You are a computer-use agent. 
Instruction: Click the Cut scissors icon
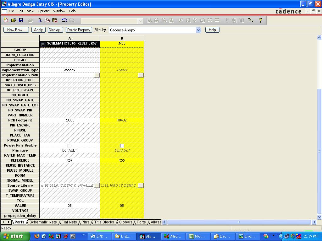pyautogui.click(x=40, y=20)
